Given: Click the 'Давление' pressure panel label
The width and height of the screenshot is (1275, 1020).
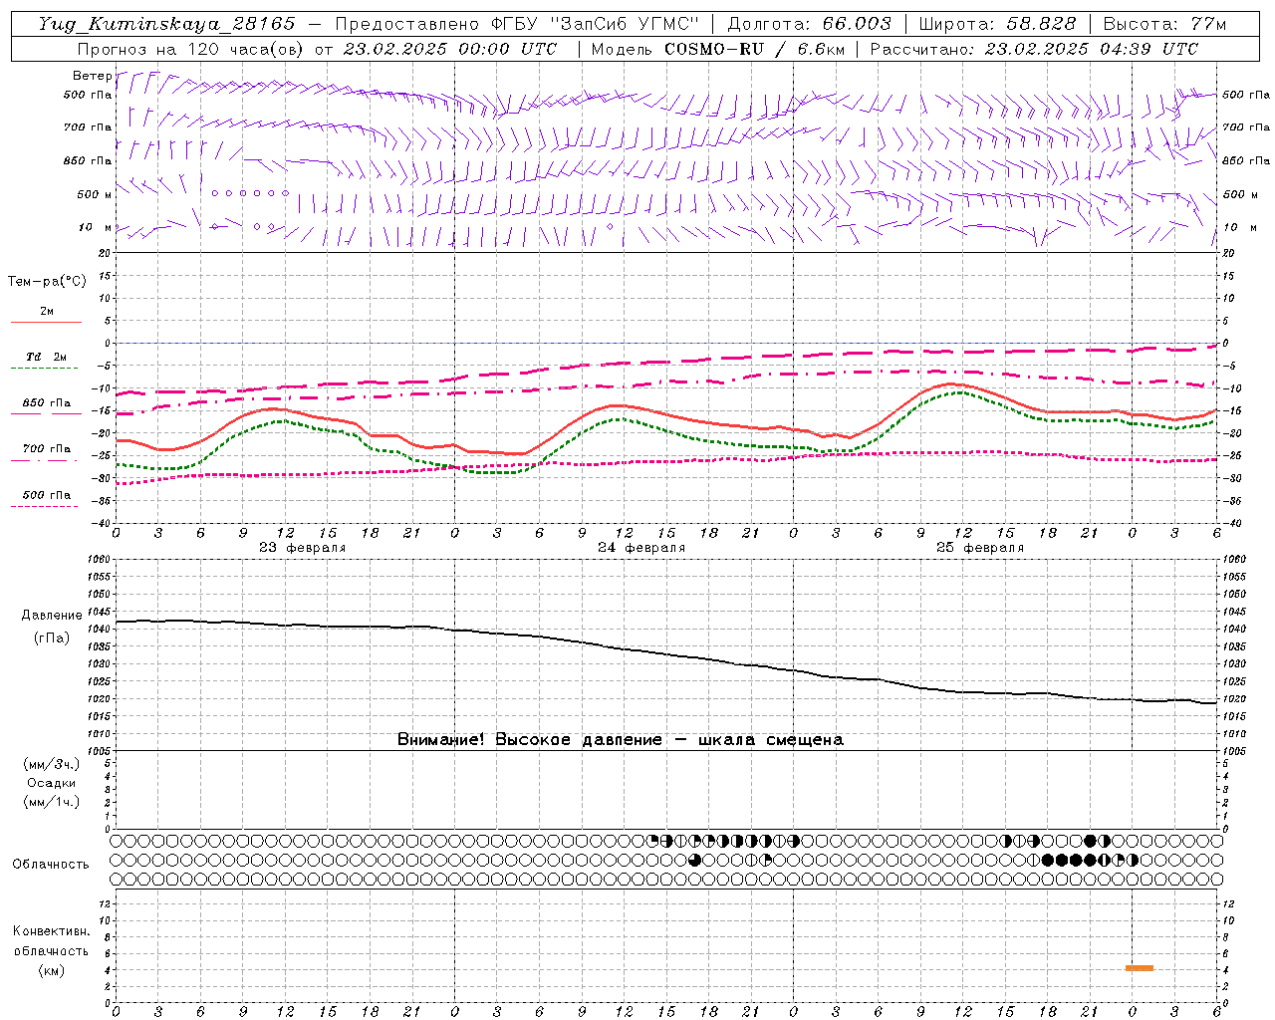Looking at the screenshot, I should (51, 616).
